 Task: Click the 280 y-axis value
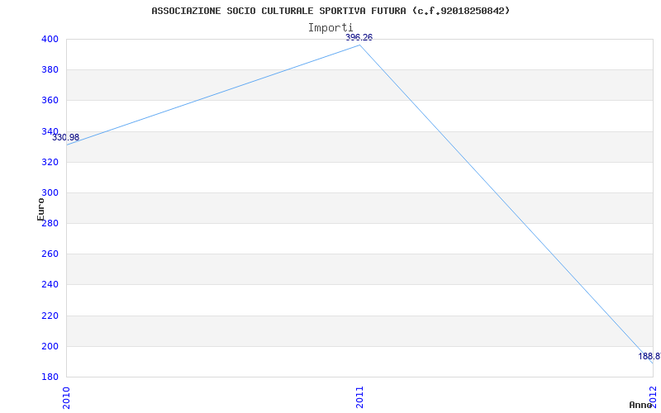(x=50, y=223)
